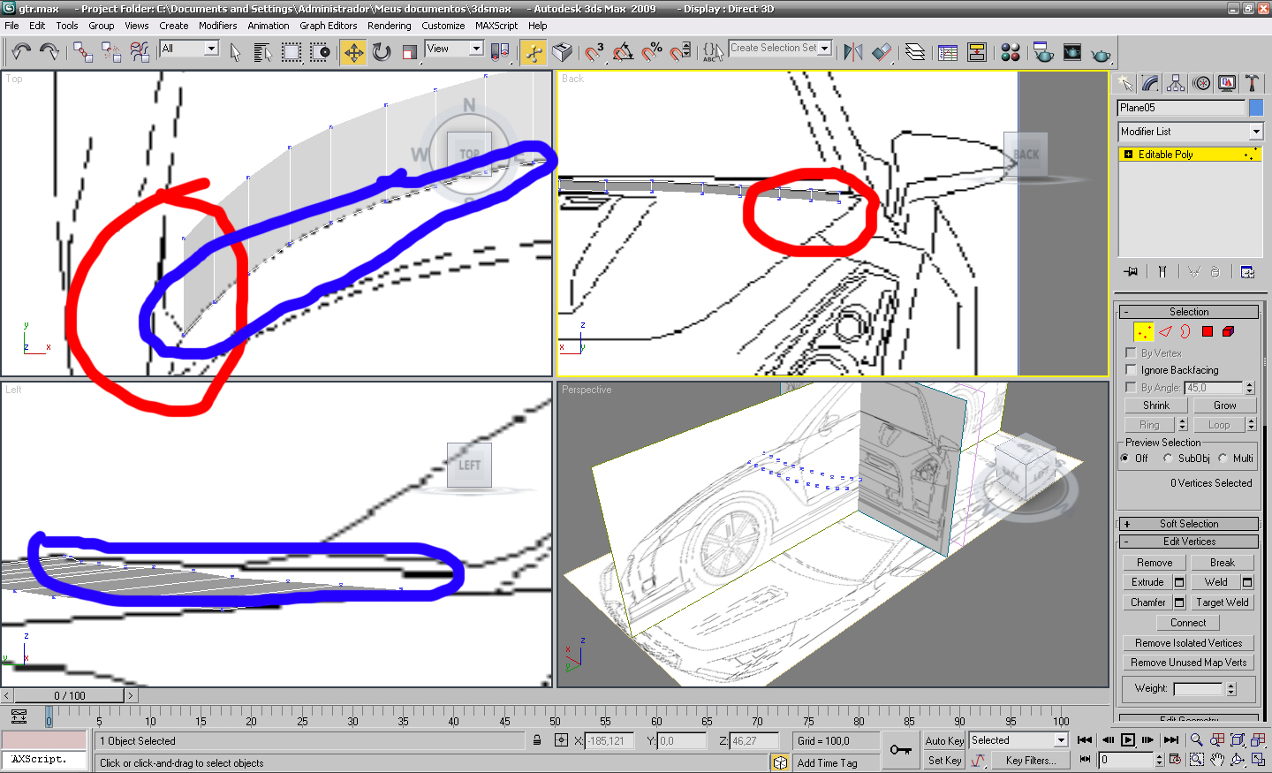
Task: Click the Shrink selection button
Action: [x=1156, y=405]
